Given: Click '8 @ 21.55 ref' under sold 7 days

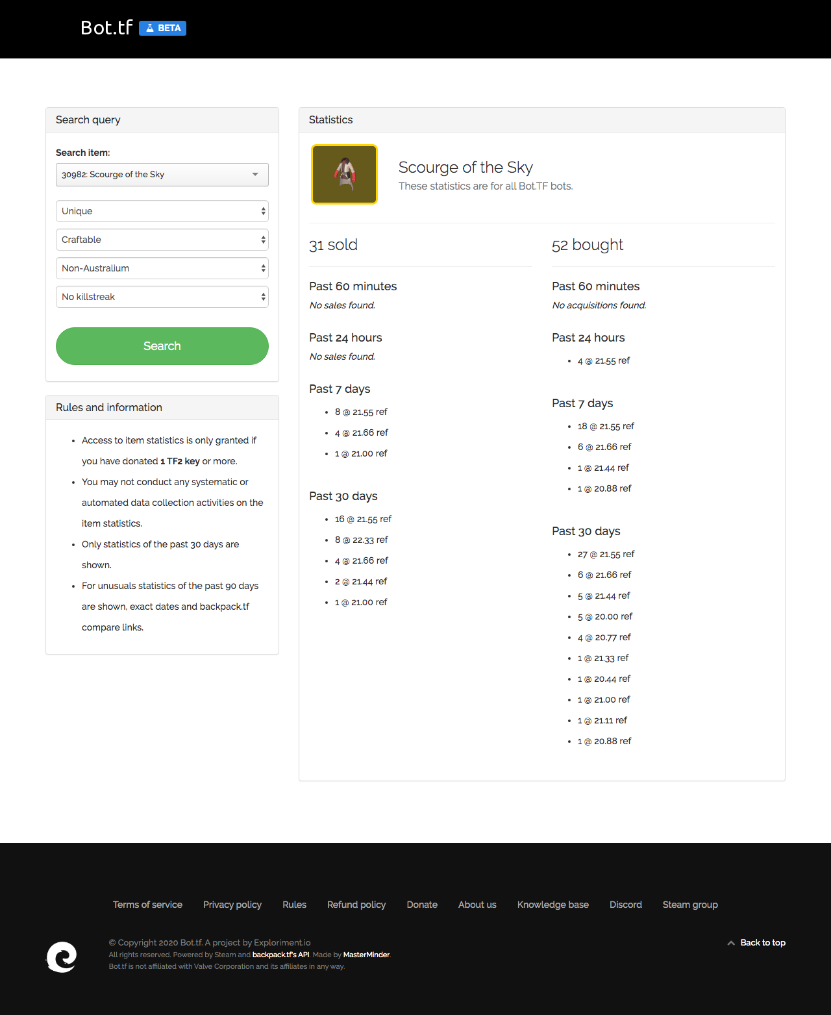Looking at the screenshot, I should [361, 412].
